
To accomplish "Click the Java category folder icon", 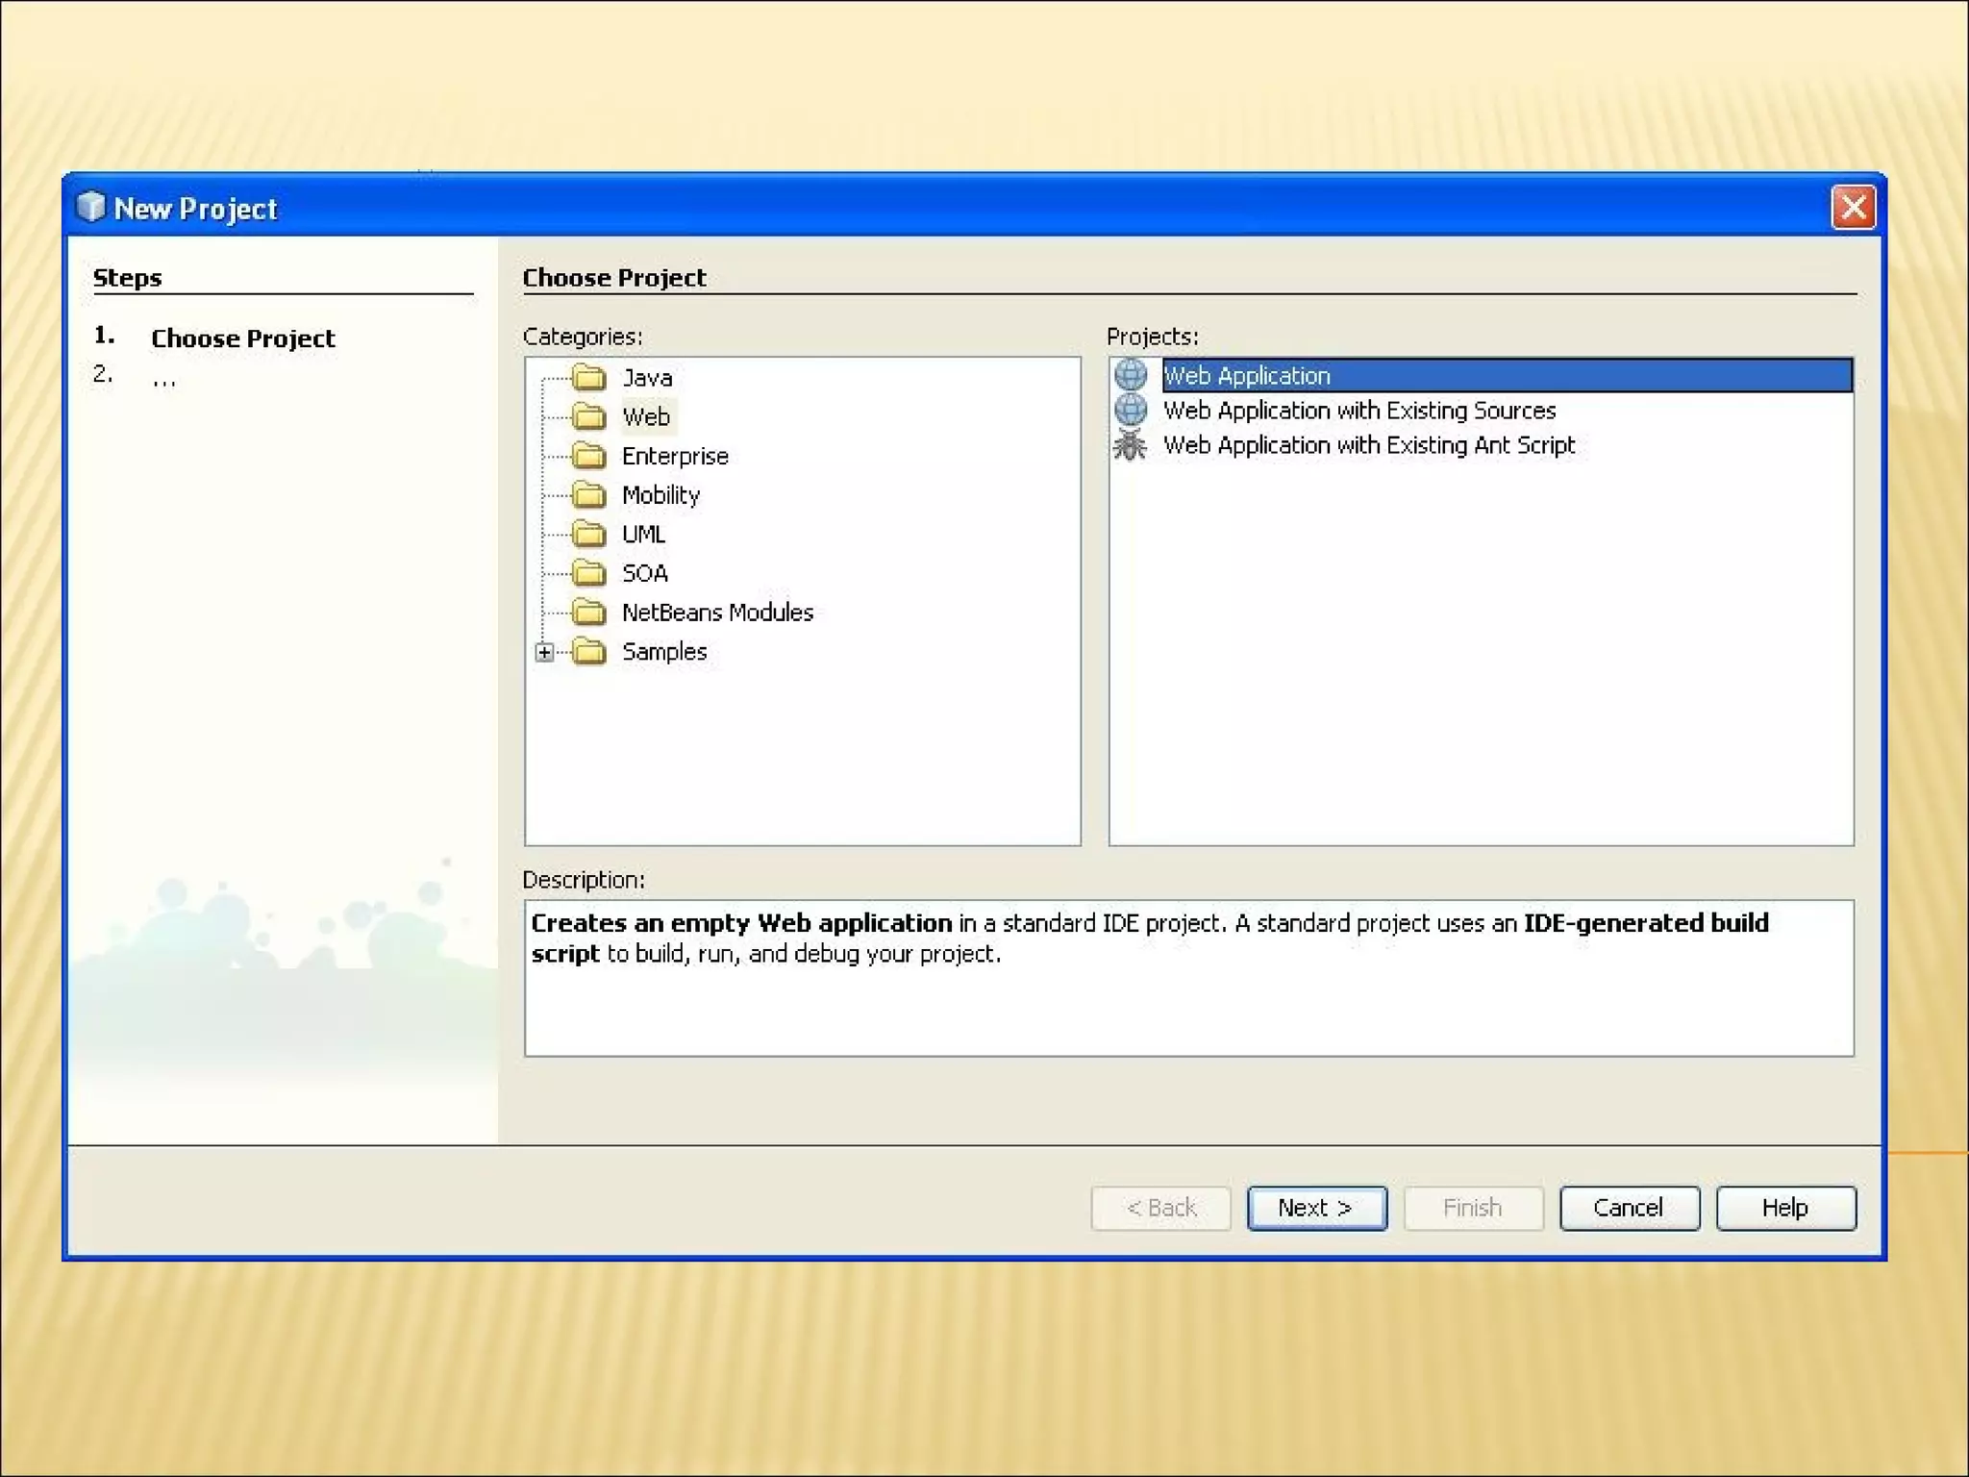I will 588,377.
